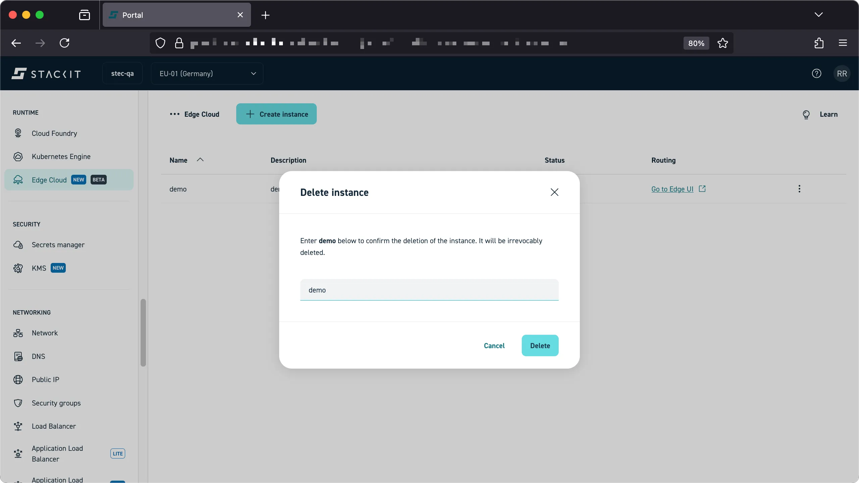The image size is (859, 483).
Task: Open the DNS service
Action: pyautogui.click(x=38, y=356)
